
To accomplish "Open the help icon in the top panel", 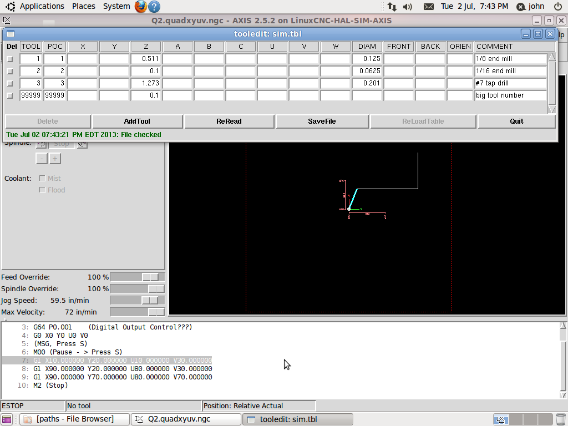I will click(154, 7).
